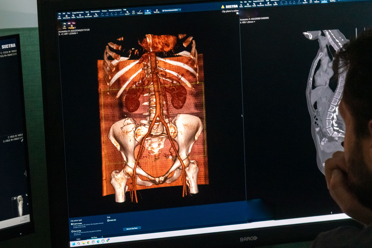Select the Distance measurement tool
Image resolution: width=372 pixels, height=248 pixels.
tap(140, 12)
